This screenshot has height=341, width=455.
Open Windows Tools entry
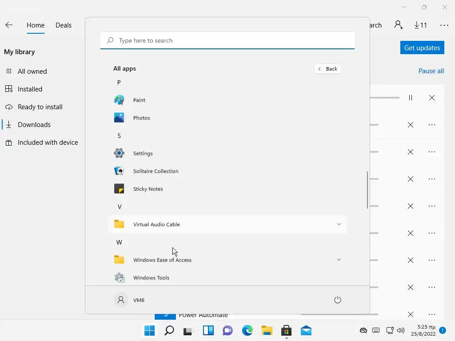(227, 278)
